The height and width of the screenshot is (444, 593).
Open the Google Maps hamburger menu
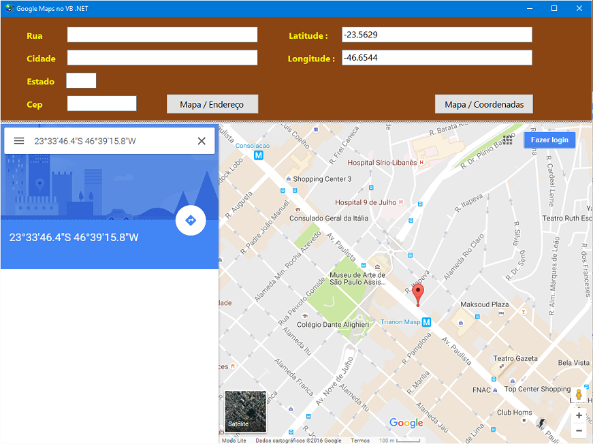tap(19, 141)
